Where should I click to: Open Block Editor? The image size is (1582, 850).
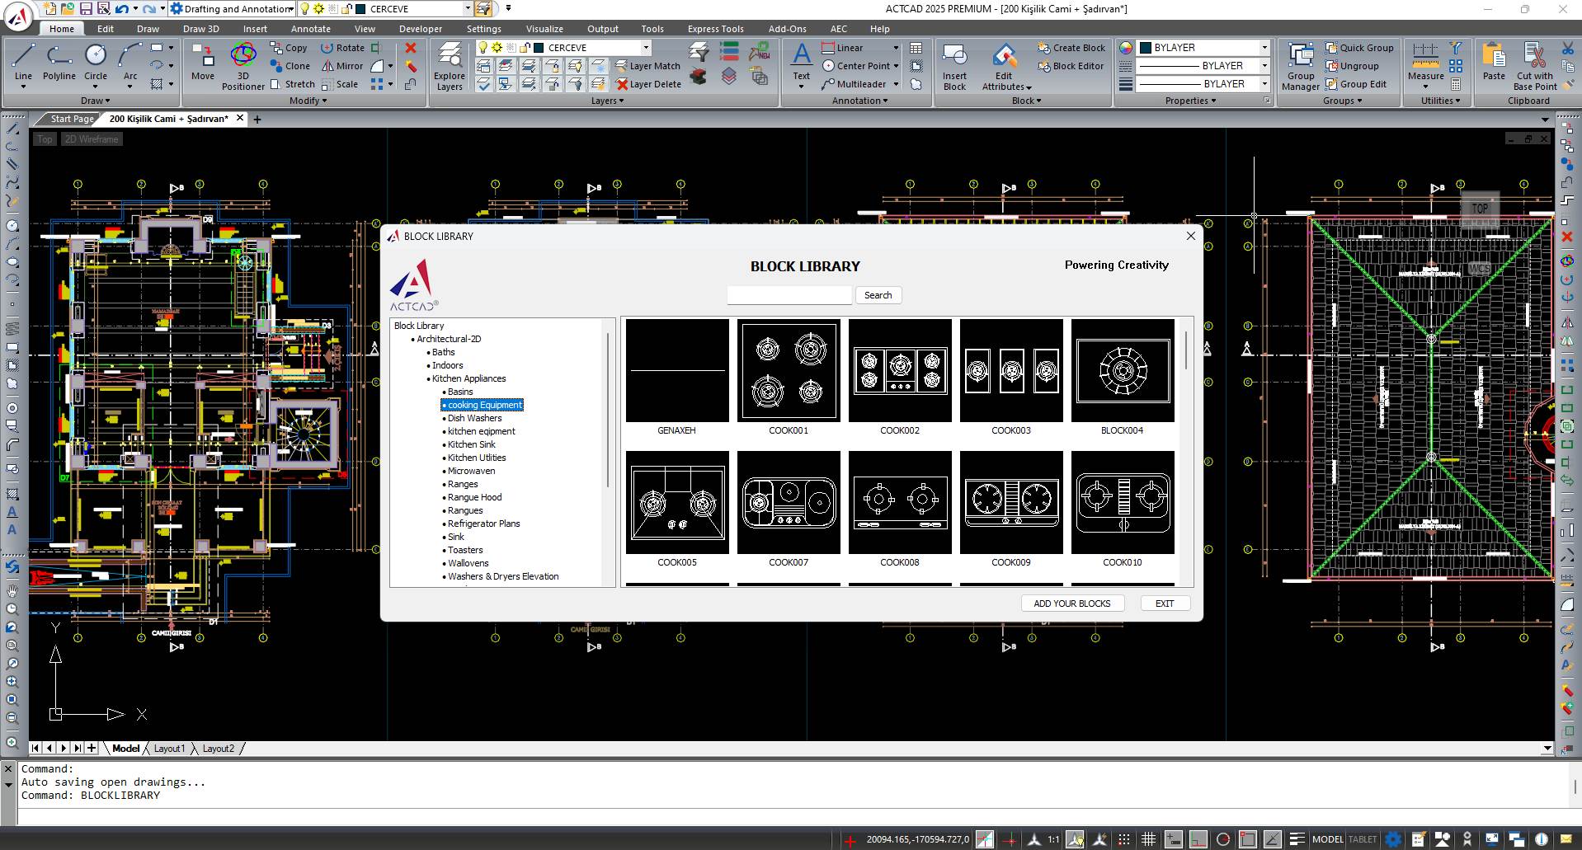pos(1071,66)
